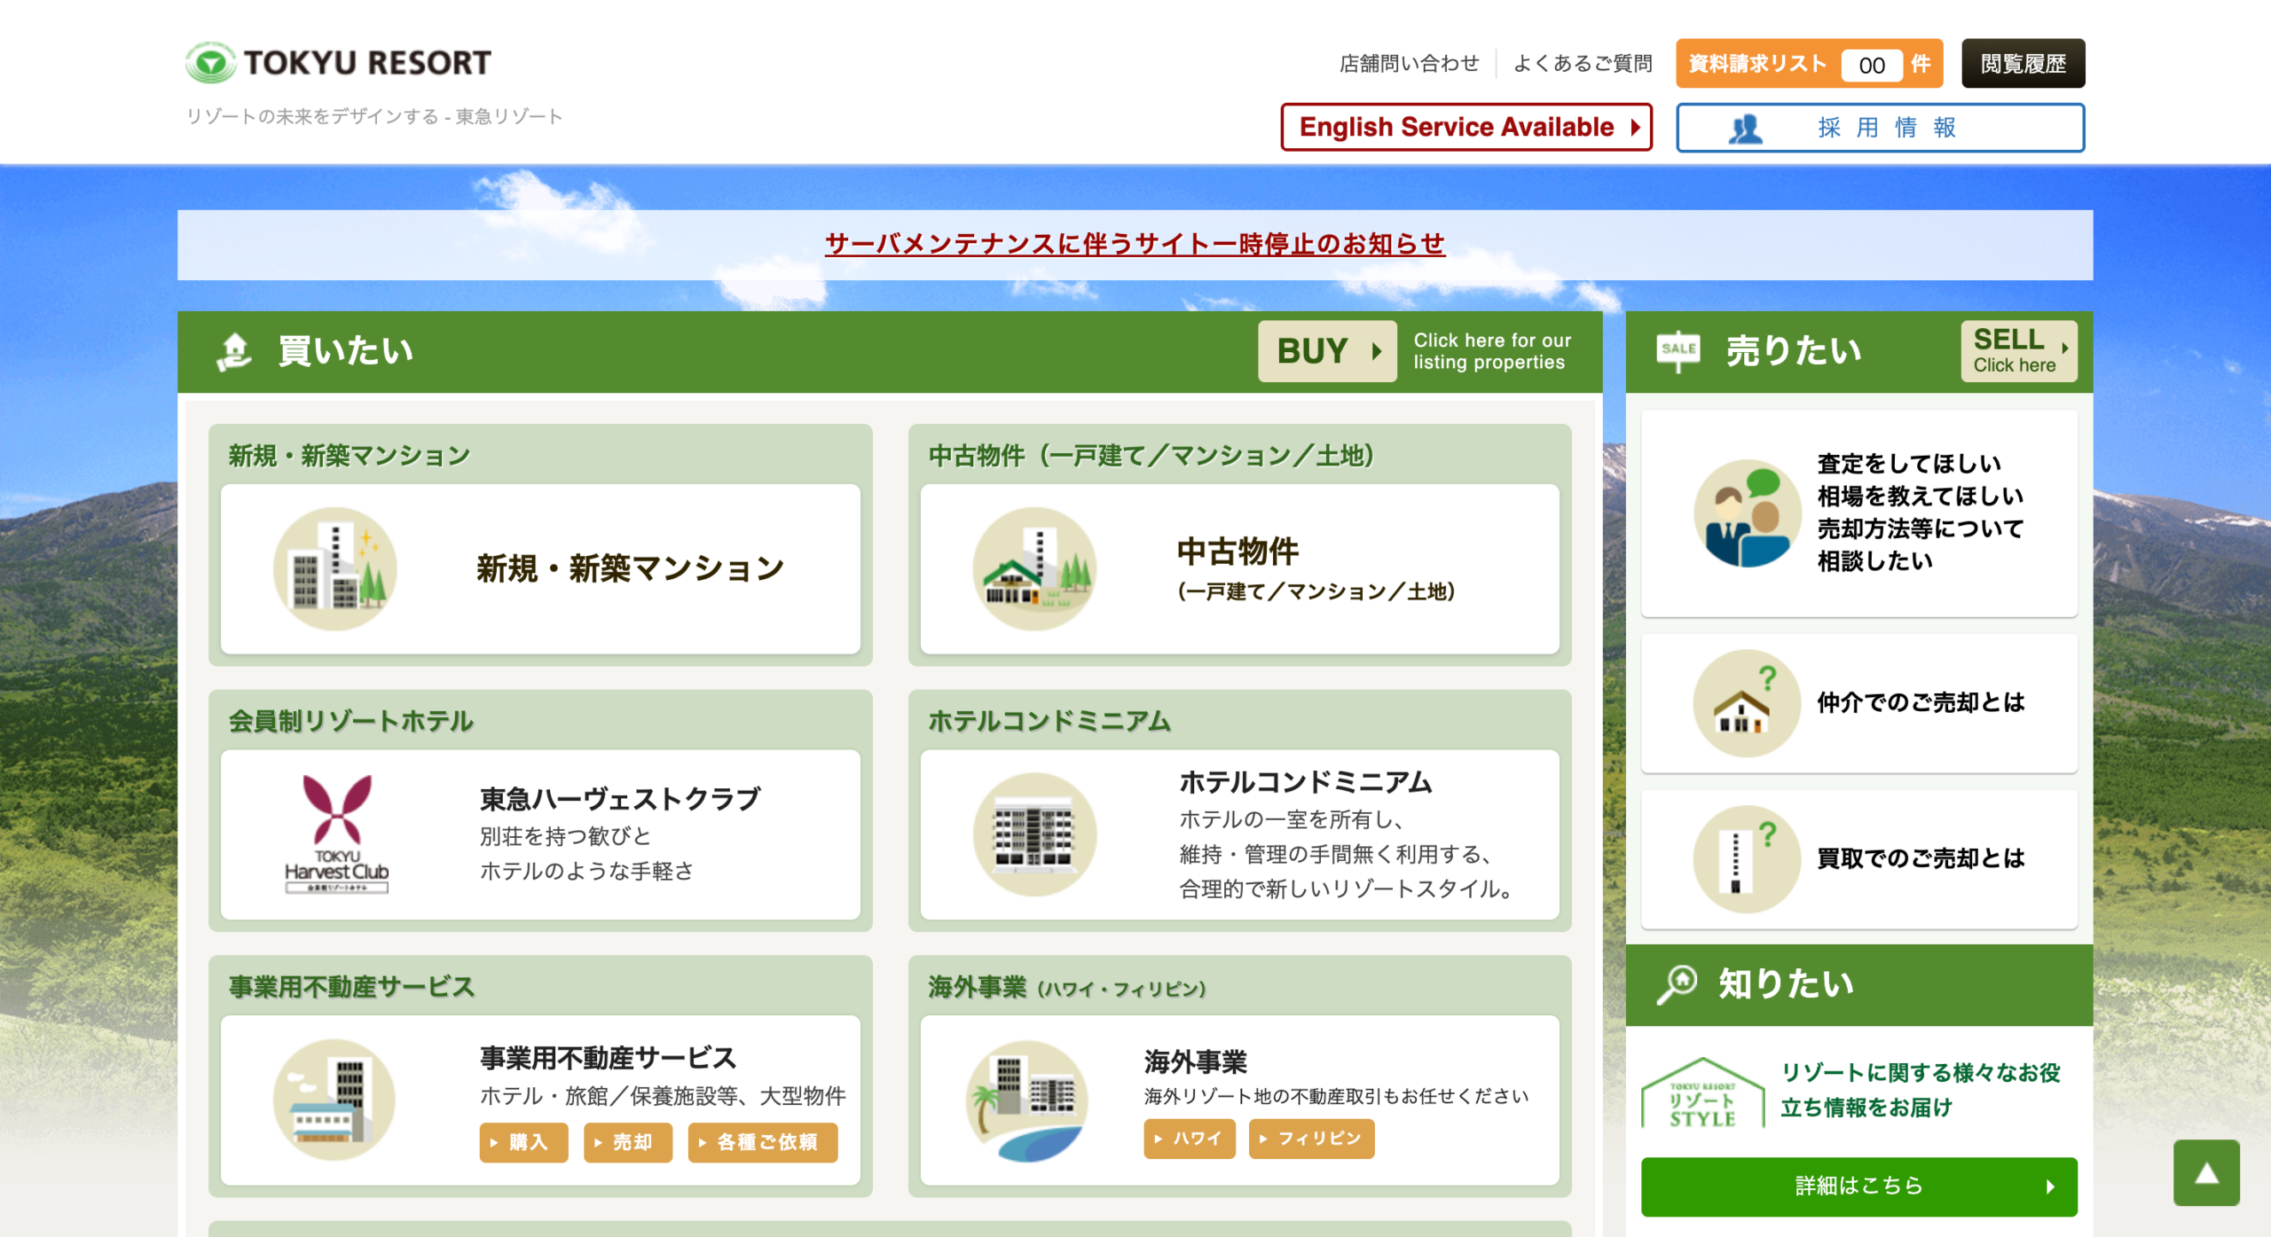Click the consultation people icon
The image size is (2271, 1237).
pyautogui.click(x=1746, y=513)
